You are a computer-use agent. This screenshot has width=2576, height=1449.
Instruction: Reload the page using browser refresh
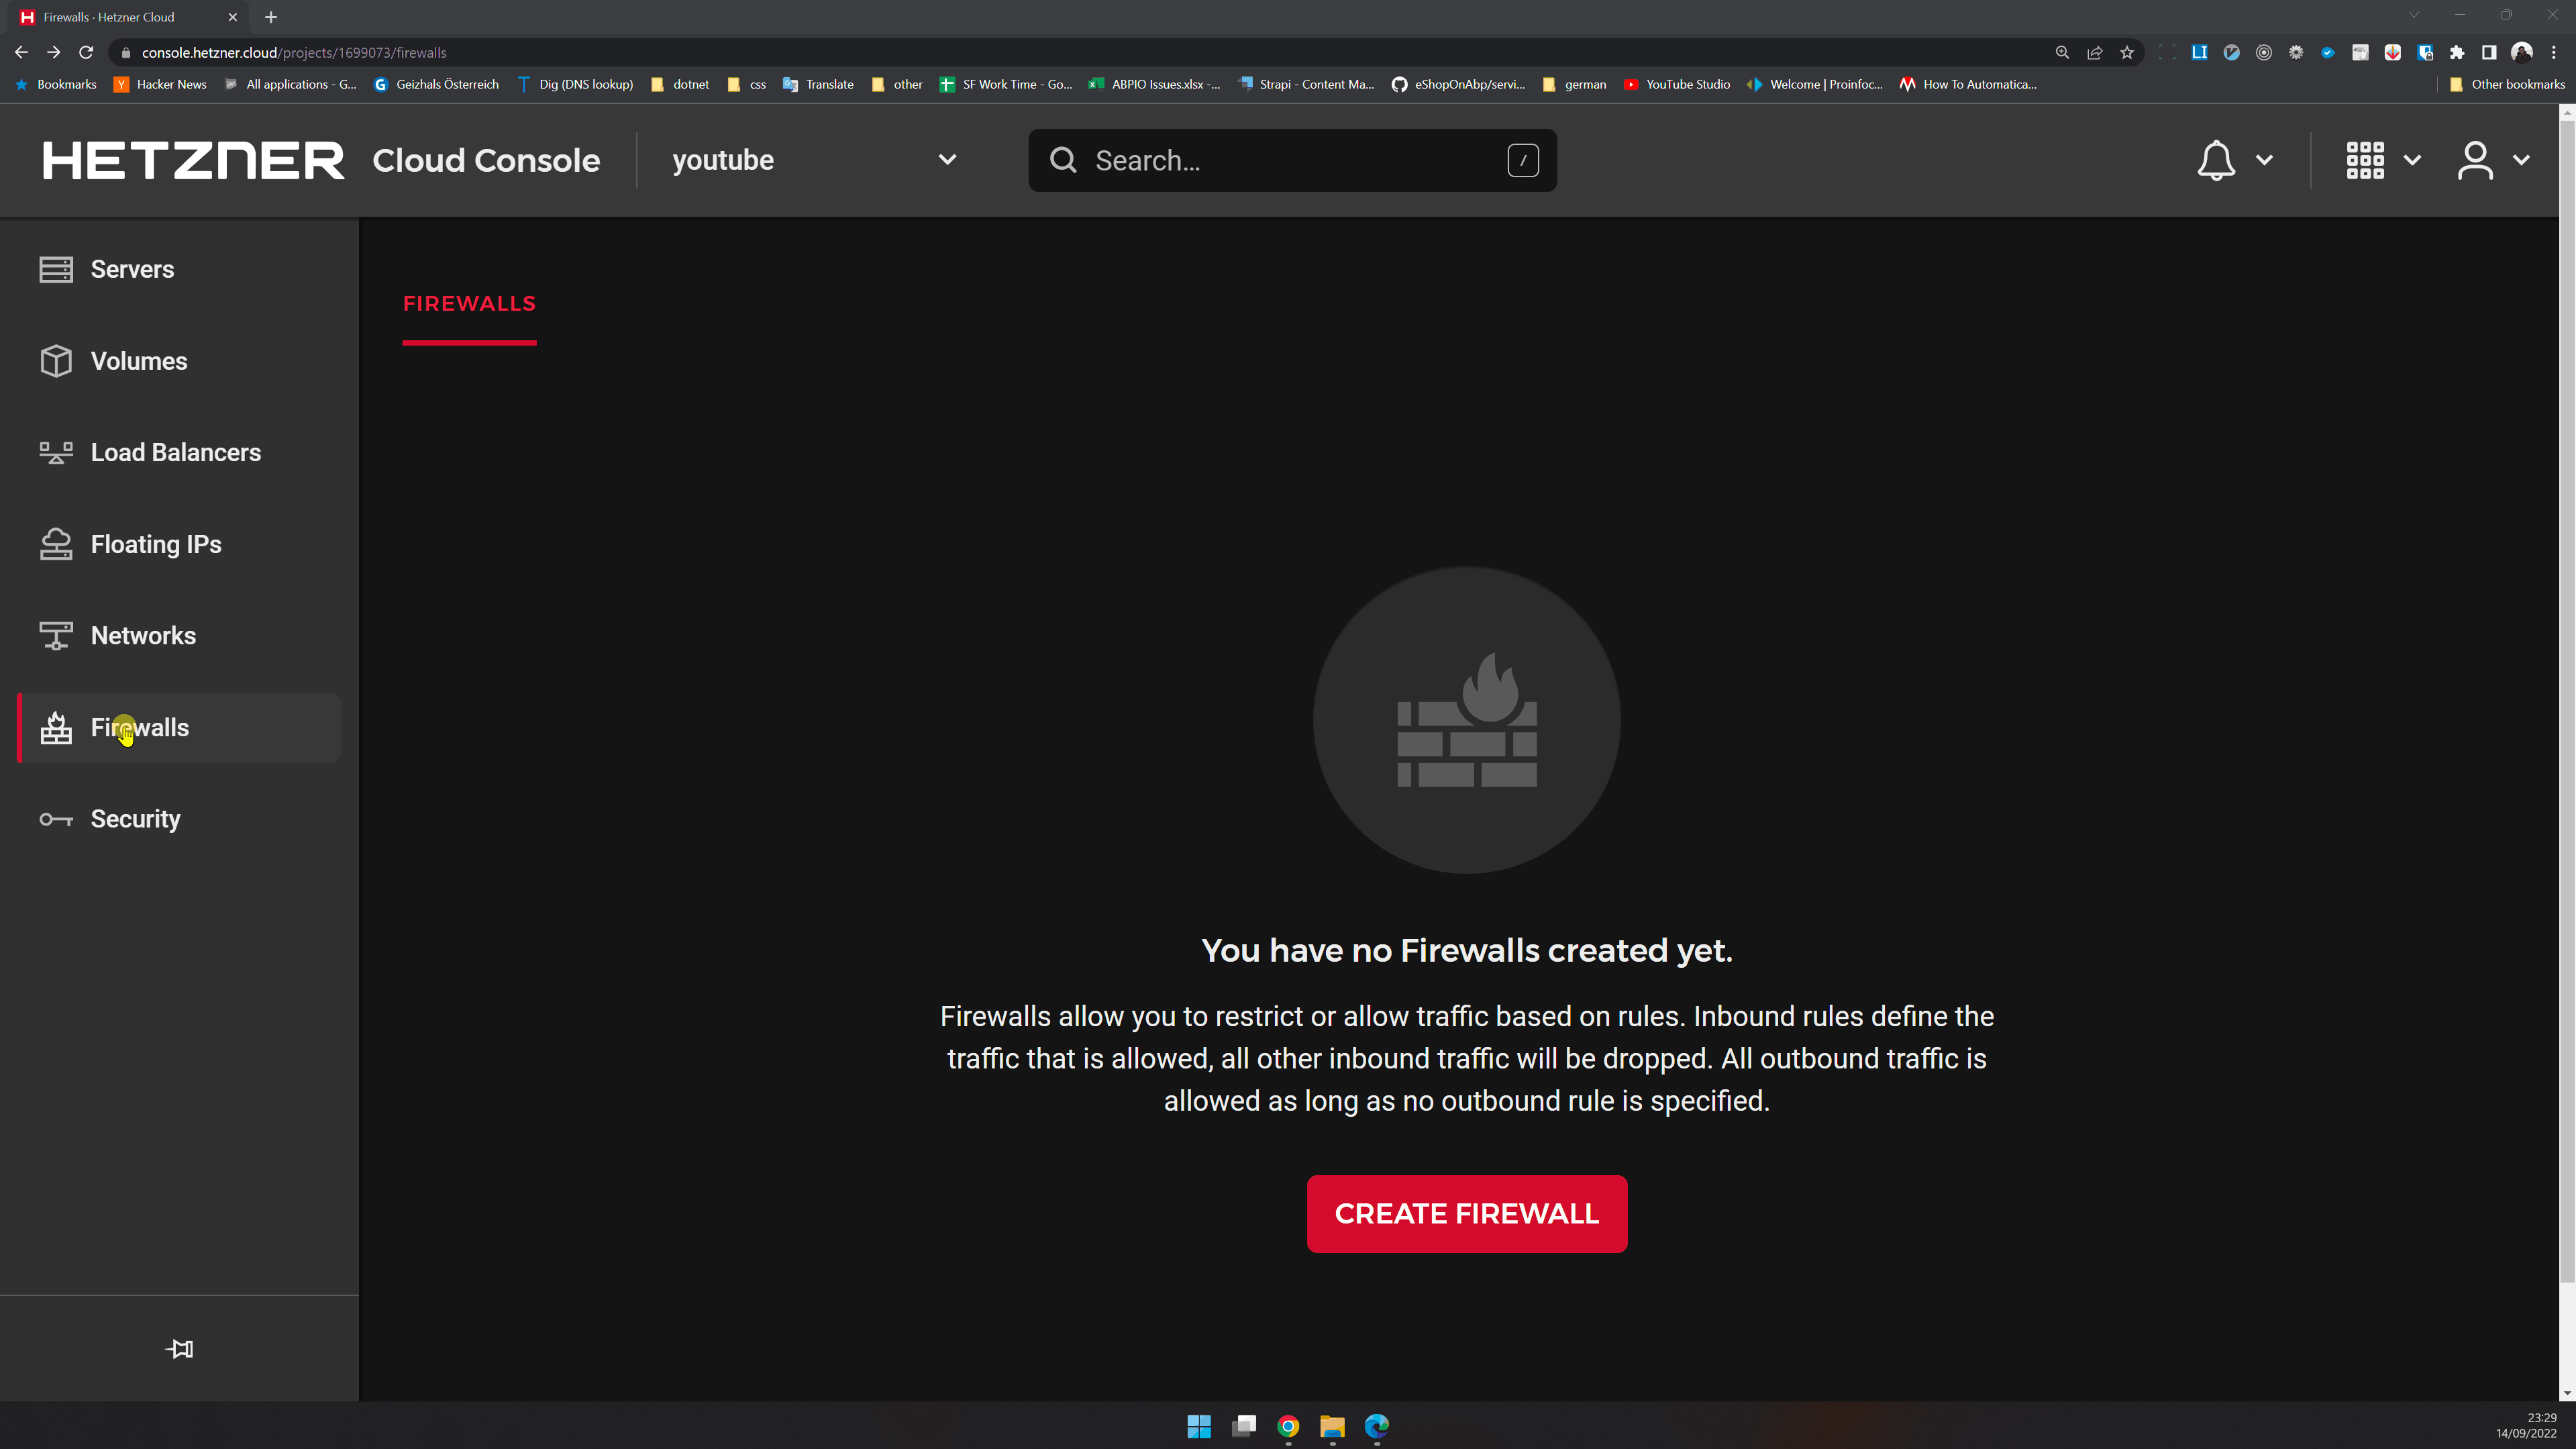(x=86, y=53)
